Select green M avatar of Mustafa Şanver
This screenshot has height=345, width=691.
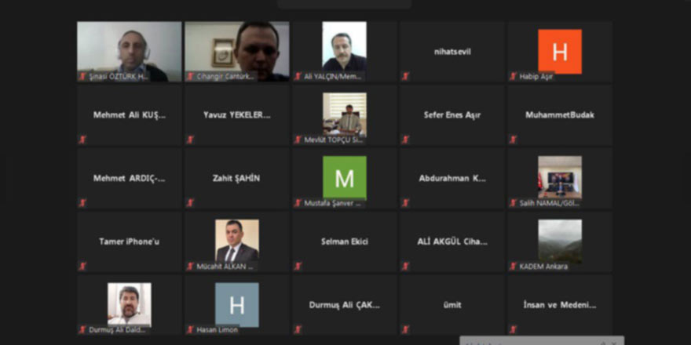pos(345,178)
